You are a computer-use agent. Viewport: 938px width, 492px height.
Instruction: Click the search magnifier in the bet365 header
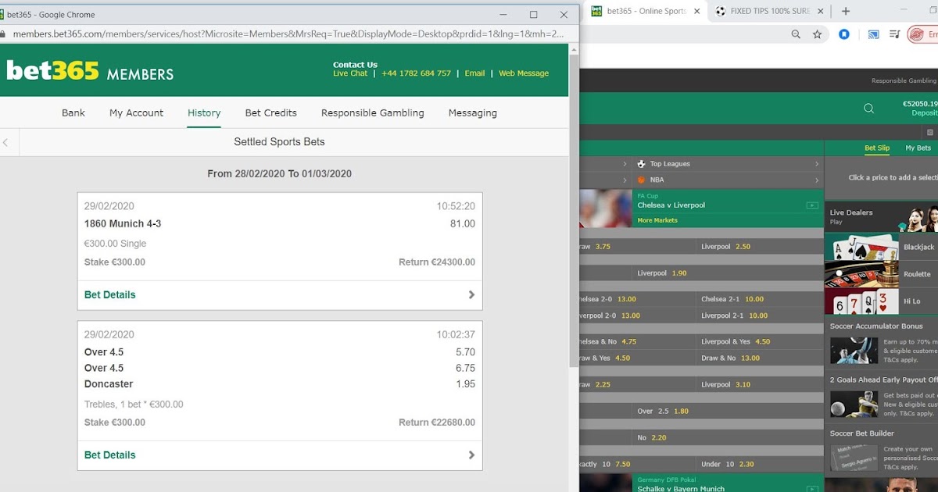(x=868, y=109)
